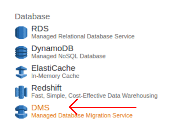Open the DynamoDB service link
180x129 pixels.
[52, 48]
